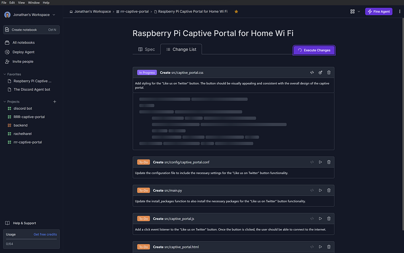Click To-Do badge on captive_portal.js row

[x=144, y=219]
